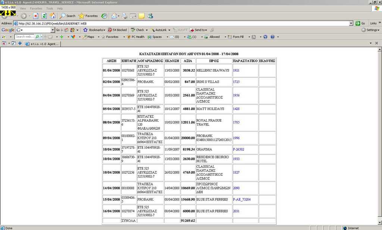The width and height of the screenshot is (382, 230).
Task: Click the page scrollbar down arrow
Action: [379, 223]
